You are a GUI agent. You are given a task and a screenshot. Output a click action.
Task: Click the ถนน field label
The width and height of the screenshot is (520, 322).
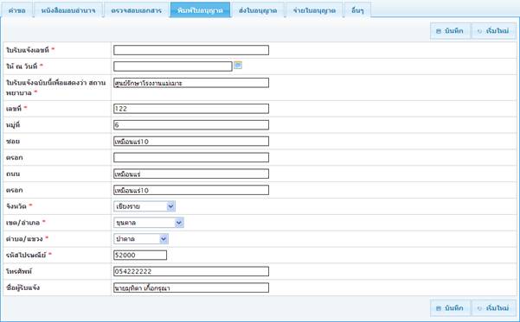pos(13,174)
